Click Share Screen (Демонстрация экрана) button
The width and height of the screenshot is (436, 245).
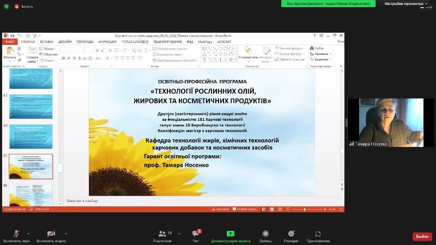(231, 236)
